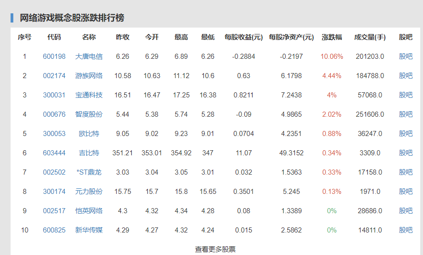423x255 pixels.
Task: Select the 0.33% change value
Action: pyautogui.click(x=332, y=172)
